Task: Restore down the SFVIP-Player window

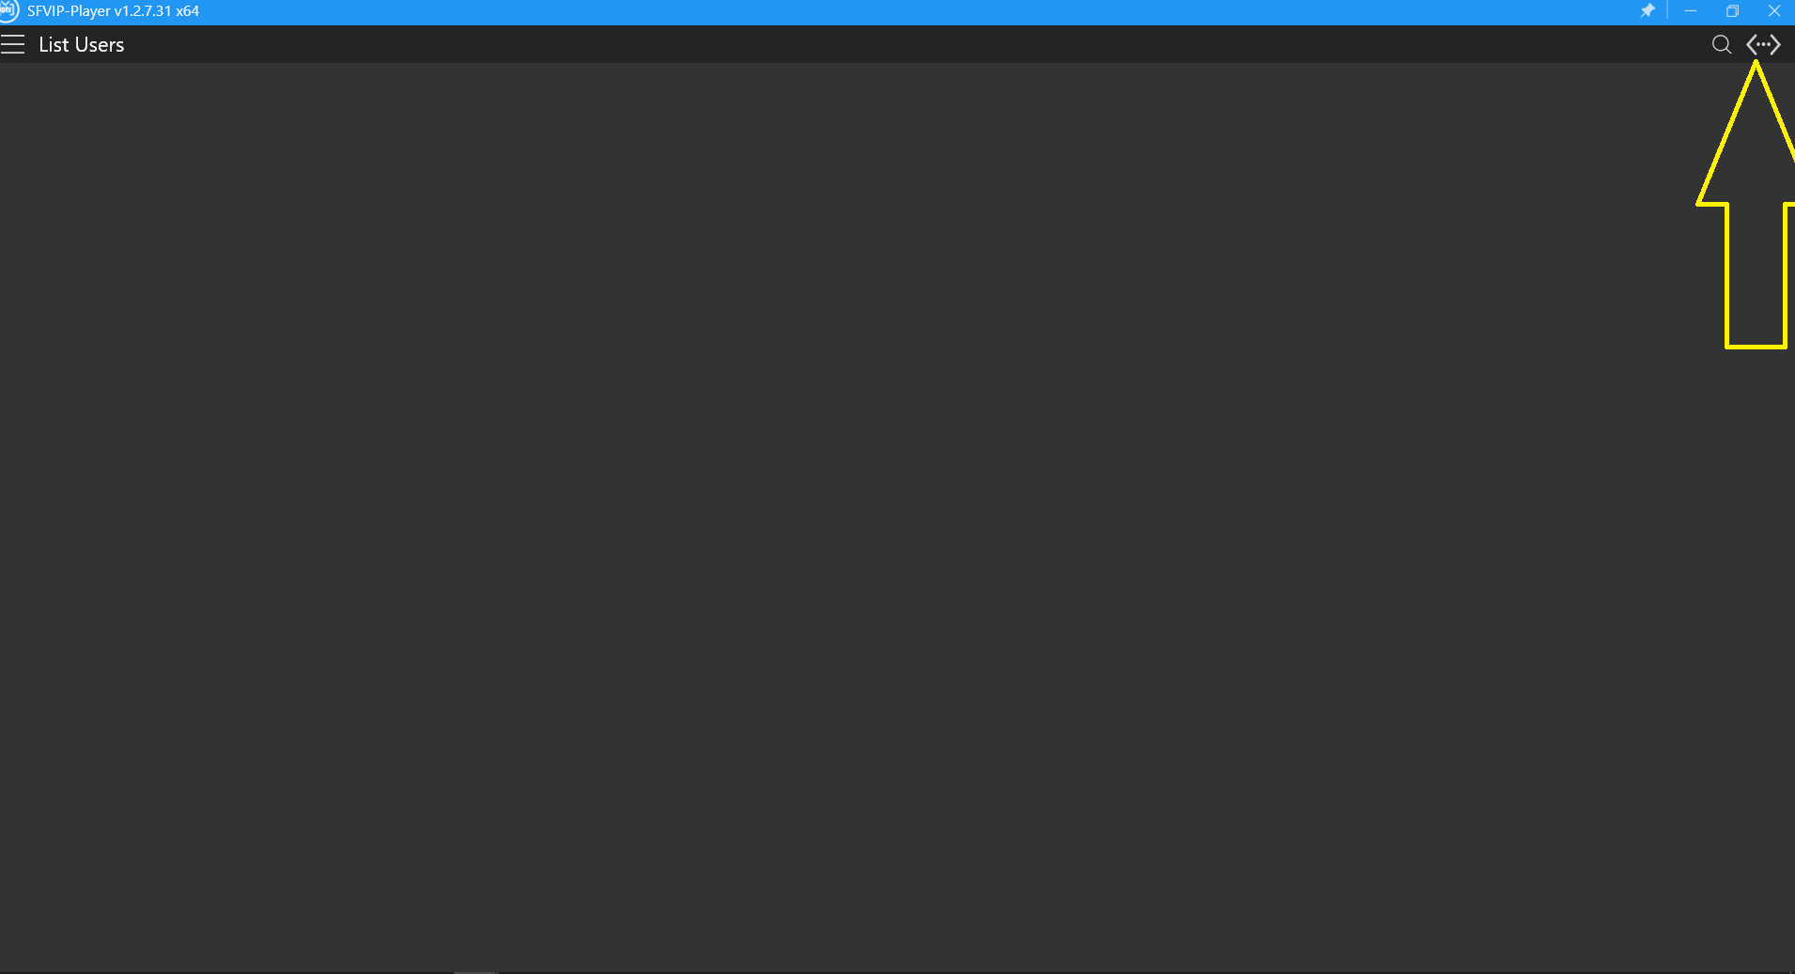Action: [1732, 11]
